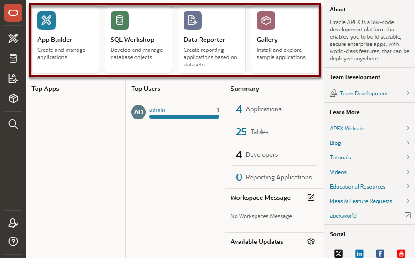Open Ideas & Feature Requests link
This screenshot has width=415, height=258.
pyautogui.click(x=361, y=201)
